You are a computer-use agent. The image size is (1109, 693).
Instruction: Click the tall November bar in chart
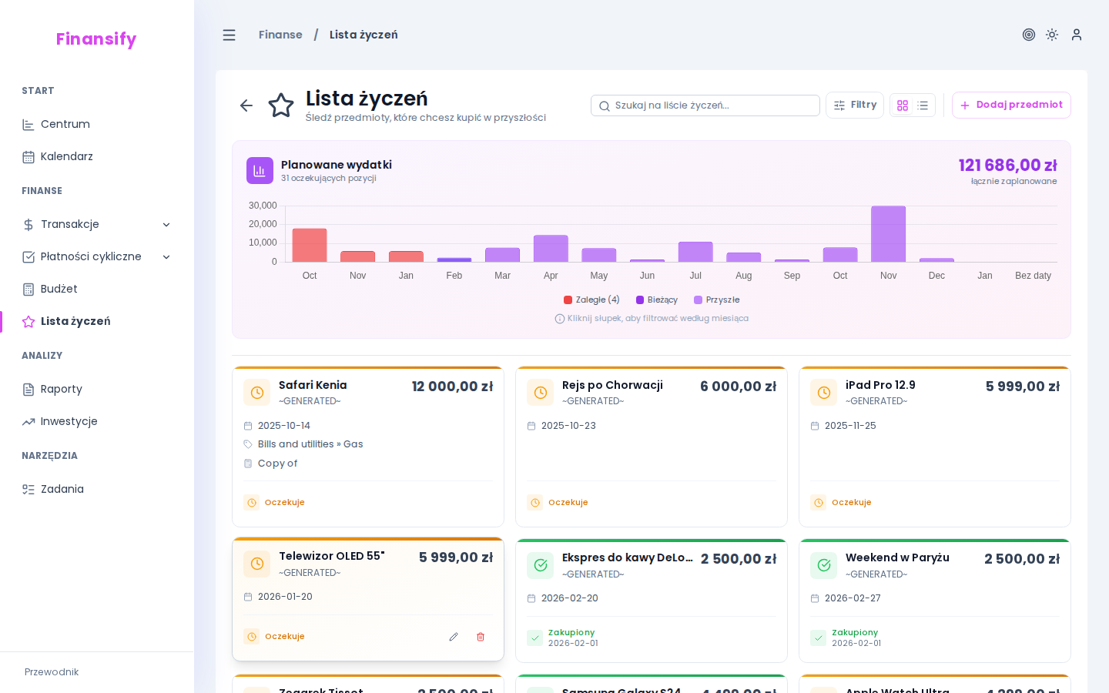point(888,234)
